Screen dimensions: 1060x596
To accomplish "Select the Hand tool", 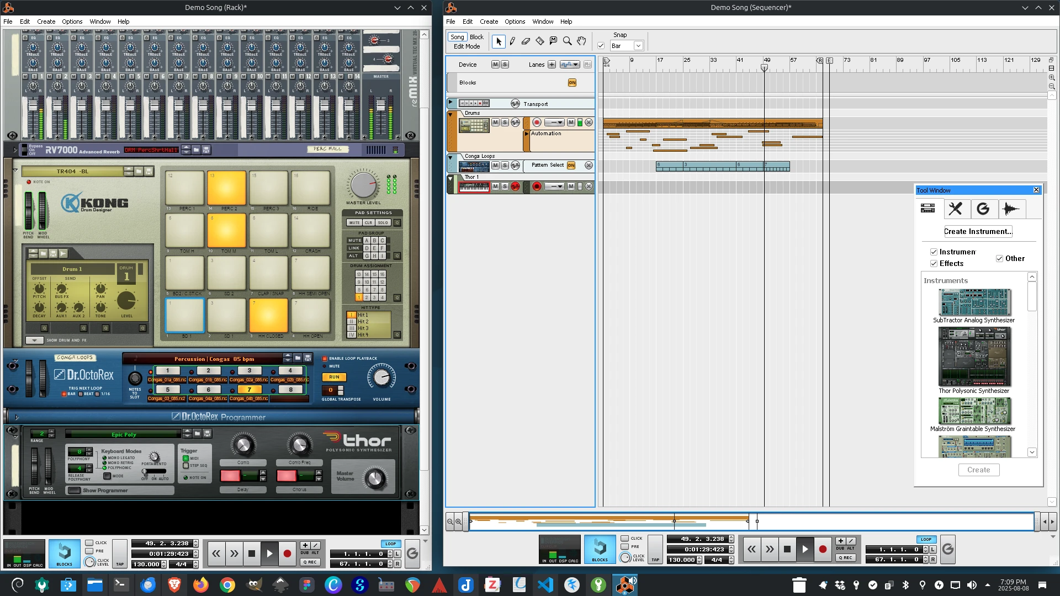I will 581,41.
